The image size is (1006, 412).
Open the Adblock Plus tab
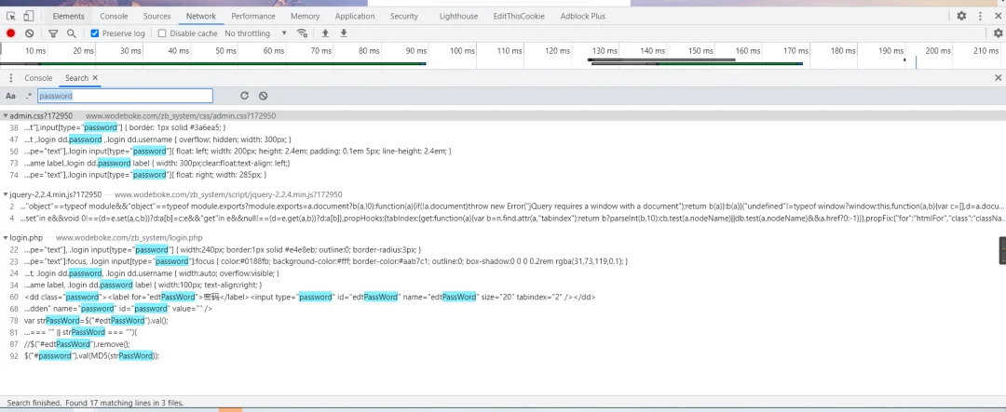point(582,16)
